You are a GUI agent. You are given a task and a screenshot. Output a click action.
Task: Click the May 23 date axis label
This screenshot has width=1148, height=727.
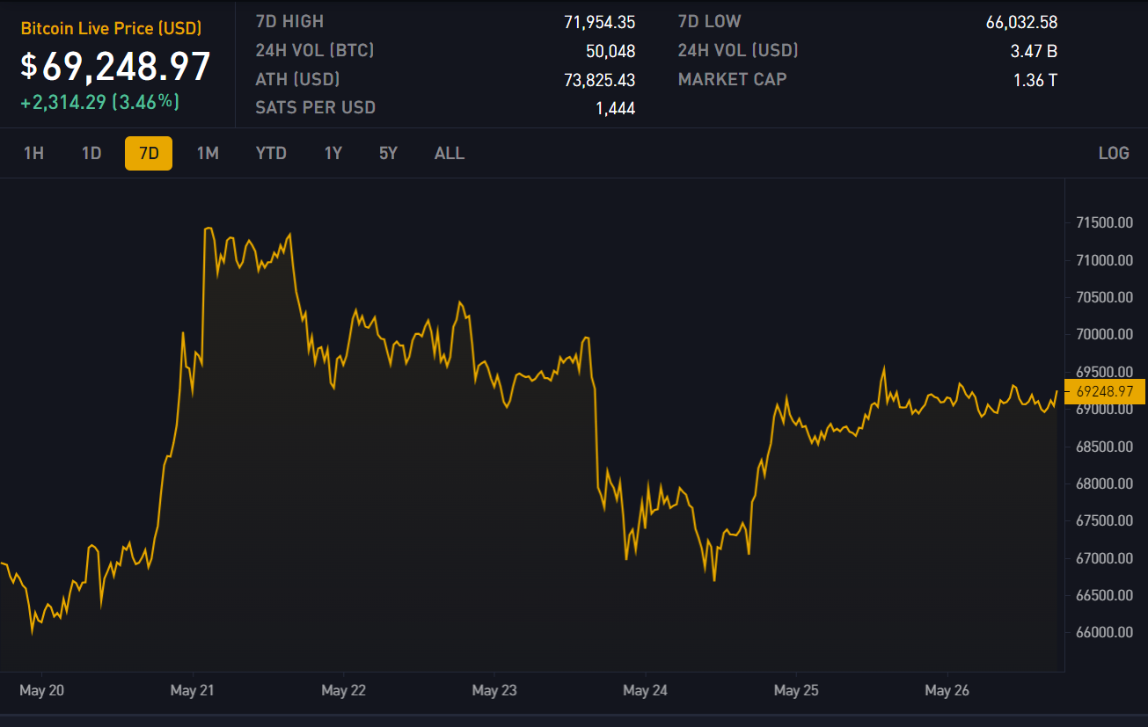494,690
